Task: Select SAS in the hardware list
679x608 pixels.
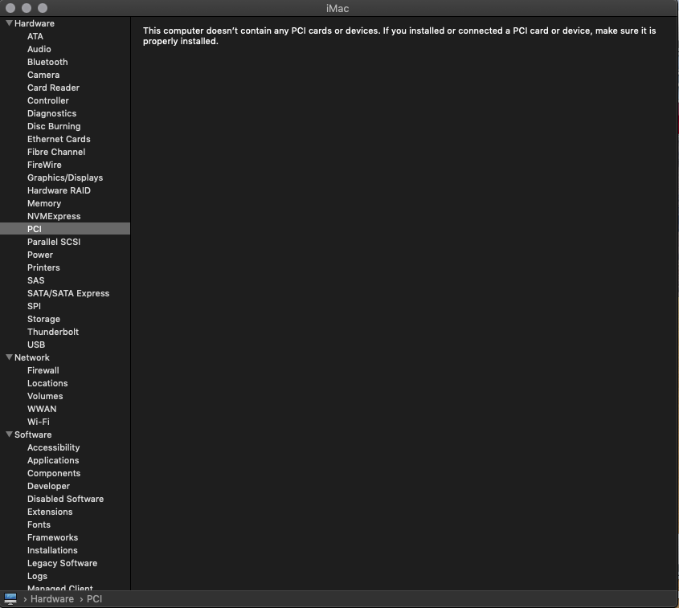Action: pos(35,280)
